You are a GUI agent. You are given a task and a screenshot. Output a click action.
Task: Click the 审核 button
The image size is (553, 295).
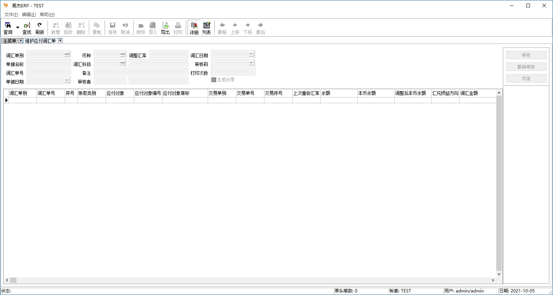click(x=526, y=55)
